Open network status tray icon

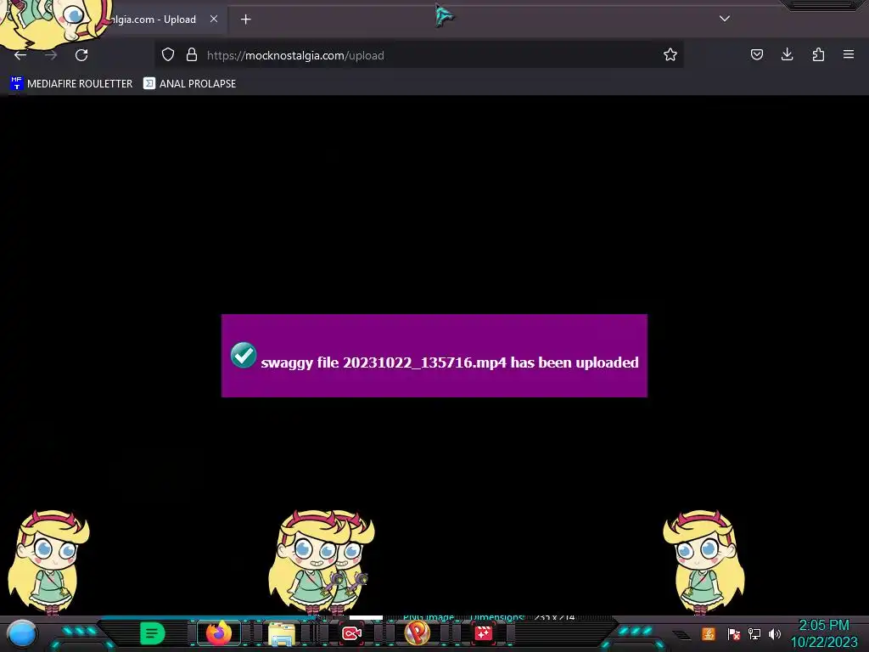pos(754,633)
